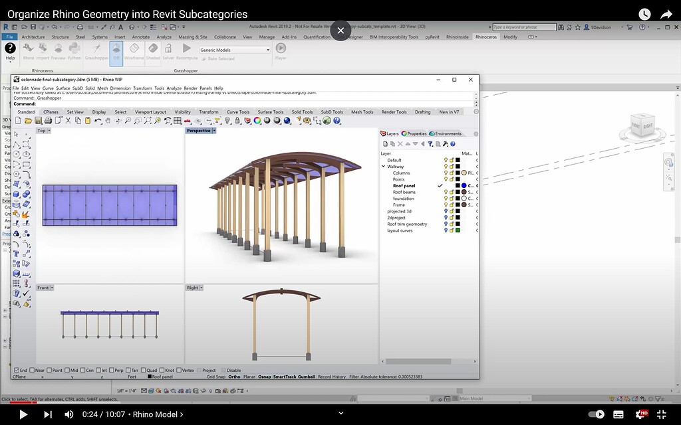Enable Ortho mode in Rhino's status bar
This screenshot has height=425, width=681.
click(x=235, y=376)
